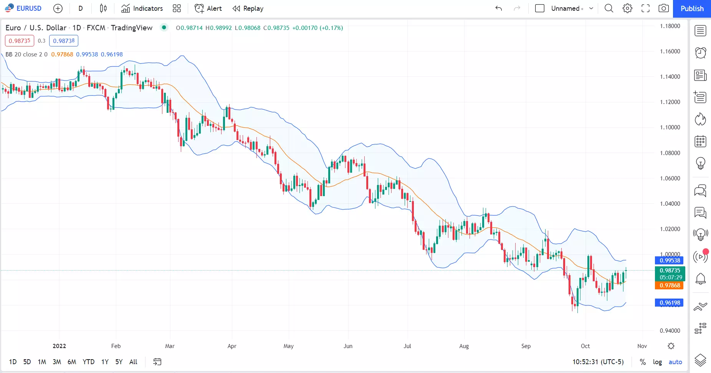Open the Ideas Stream icon
This screenshot has width=711, height=373.
coord(700,234)
